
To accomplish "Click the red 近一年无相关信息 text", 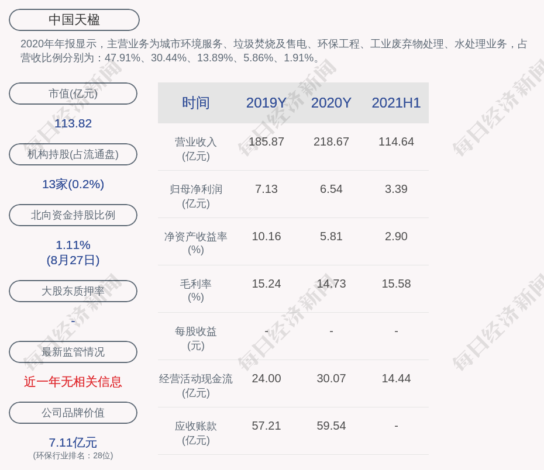I will (x=73, y=382).
